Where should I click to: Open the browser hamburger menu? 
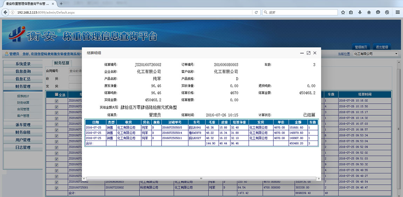coord(397,12)
